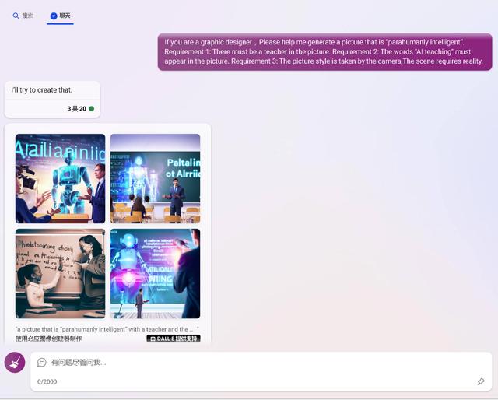Click the purple user prompt message bubble
498x400 pixels.
coord(324,51)
